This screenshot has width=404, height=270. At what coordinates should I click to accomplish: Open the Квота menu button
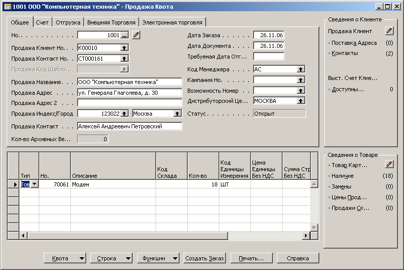[65, 258]
